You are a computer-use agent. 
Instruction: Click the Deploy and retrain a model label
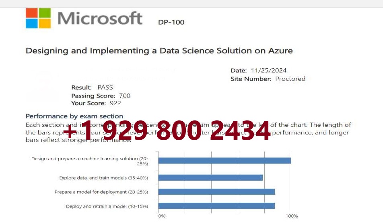[x=107, y=206]
